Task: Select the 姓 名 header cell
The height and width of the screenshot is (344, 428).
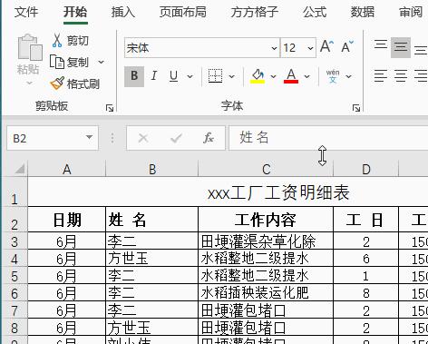Action: click(x=152, y=220)
